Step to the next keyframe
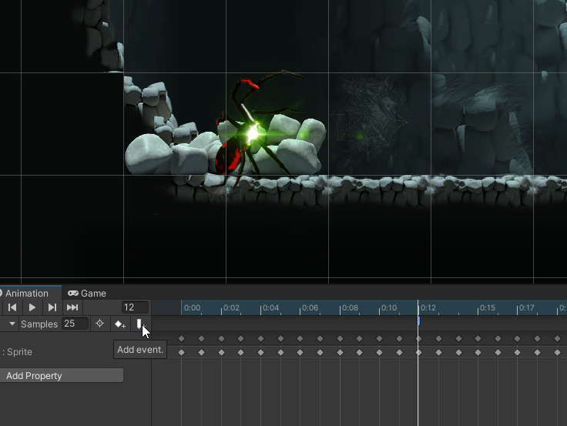The height and width of the screenshot is (426, 567). (x=52, y=307)
